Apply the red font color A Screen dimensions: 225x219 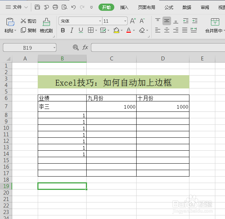[129, 30]
